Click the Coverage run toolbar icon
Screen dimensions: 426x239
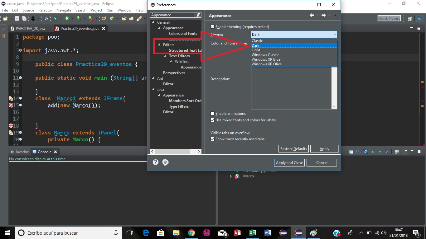[x=78, y=18]
